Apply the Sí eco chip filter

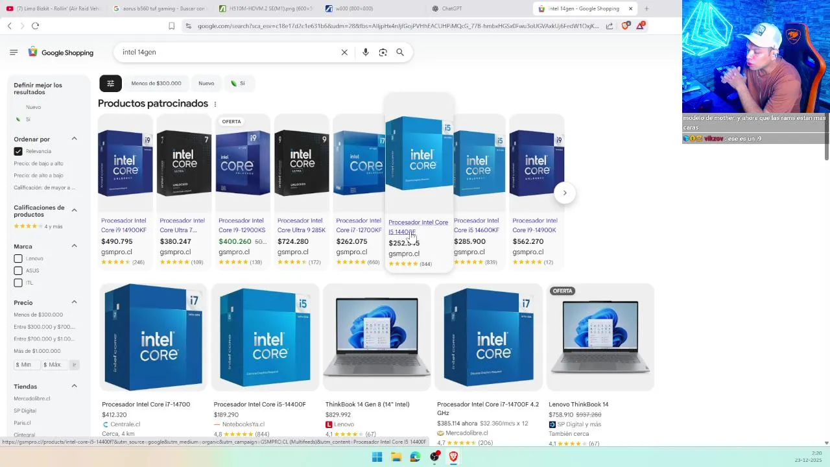pos(238,83)
